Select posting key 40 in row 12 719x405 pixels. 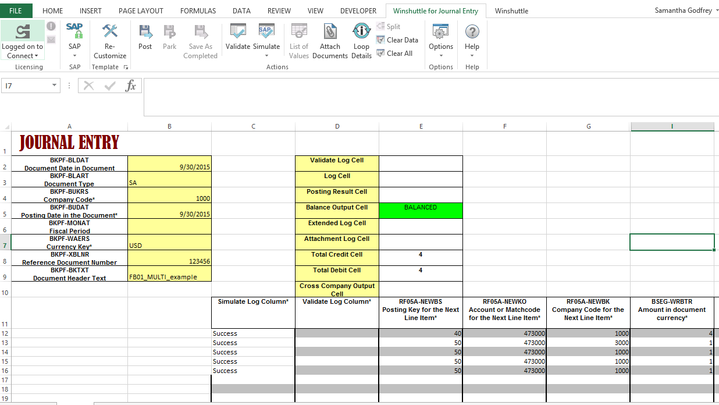point(421,333)
